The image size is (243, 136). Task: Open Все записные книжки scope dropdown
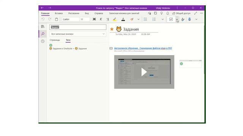click(78, 34)
